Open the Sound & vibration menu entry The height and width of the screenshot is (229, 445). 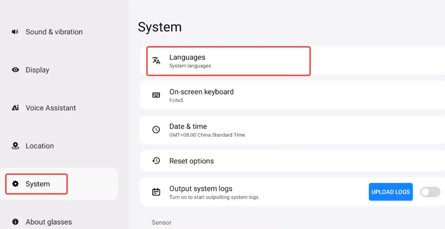coord(54,32)
